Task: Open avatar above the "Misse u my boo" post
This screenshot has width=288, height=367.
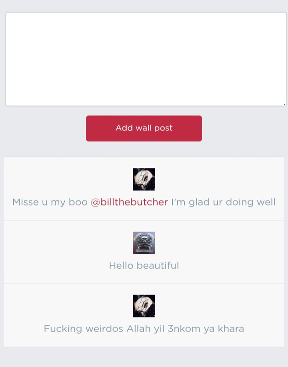Action: click(144, 179)
